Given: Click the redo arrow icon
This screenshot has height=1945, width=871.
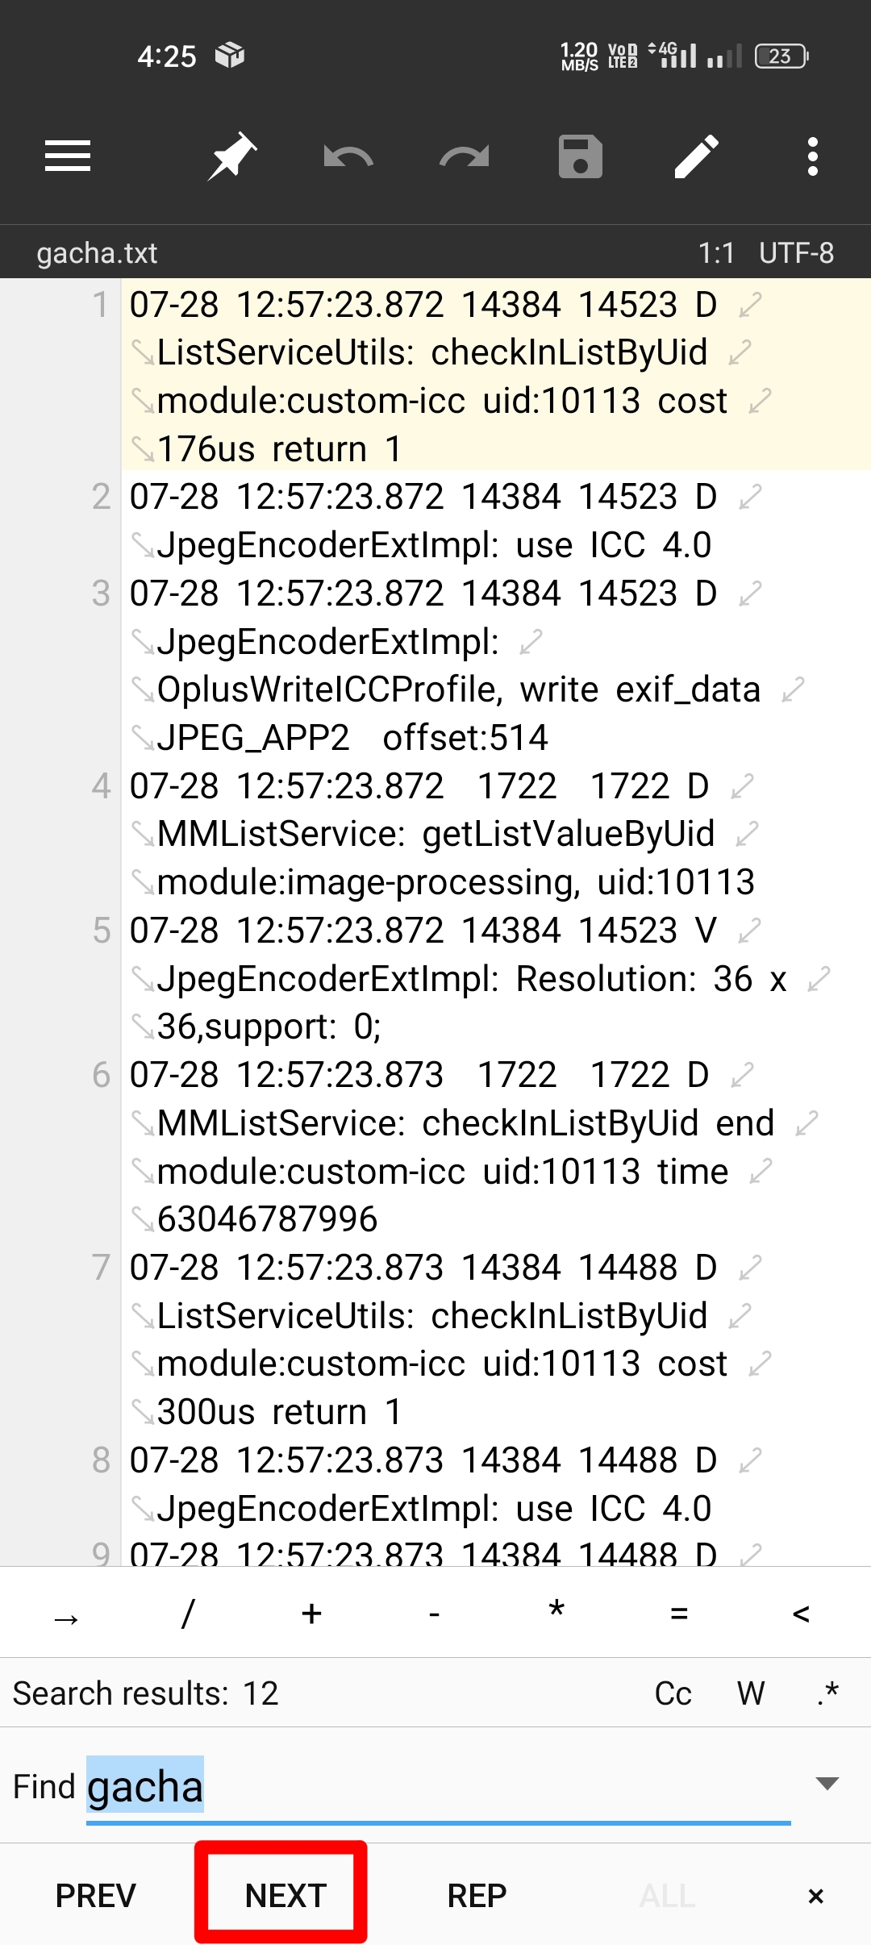Looking at the screenshot, I should tap(465, 156).
